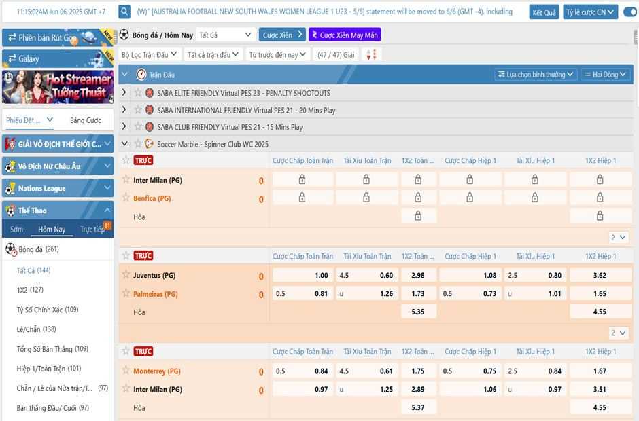Click the Cược Xiên May Mắn button
The image size is (639, 421).
(x=345, y=35)
